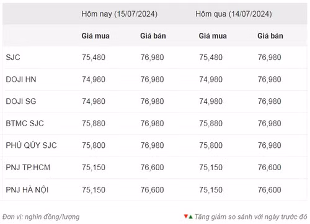Click today's Giá bán column header
The image size is (310, 224).
tap(153, 36)
